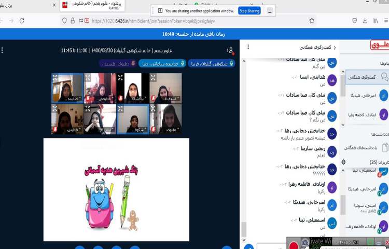The height and width of the screenshot is (249, 389).
Task: Fullscreen the top-right webcam video
Action: (x=153, y=77)
